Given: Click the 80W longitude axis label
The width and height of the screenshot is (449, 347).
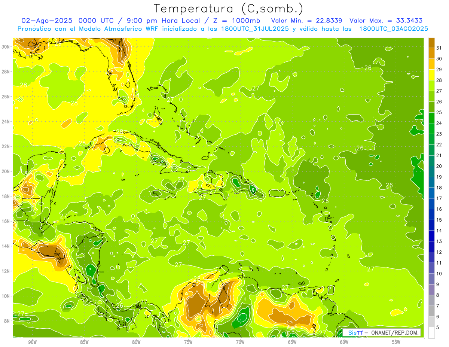Looking at the screenshot, I should point(136,342).
